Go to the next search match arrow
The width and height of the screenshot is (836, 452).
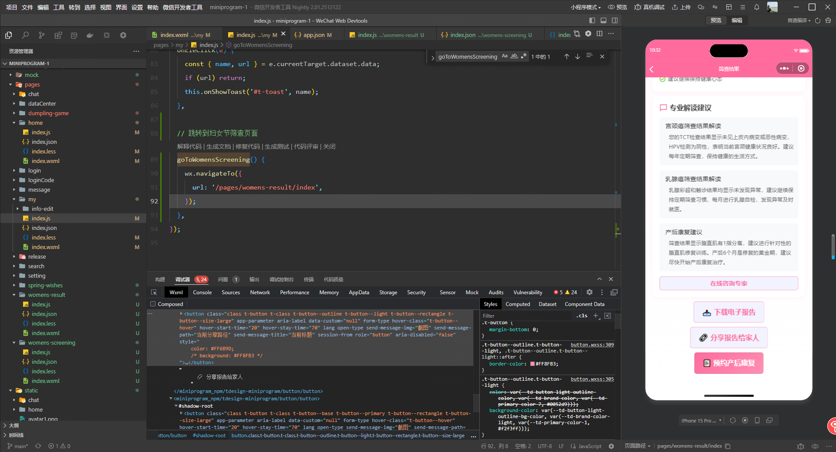[577, 56]
